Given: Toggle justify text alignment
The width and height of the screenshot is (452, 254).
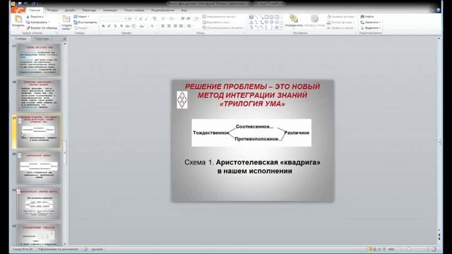Looking at the screenshot, I should coord(181,26).
